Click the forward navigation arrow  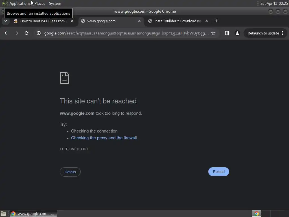16,33
